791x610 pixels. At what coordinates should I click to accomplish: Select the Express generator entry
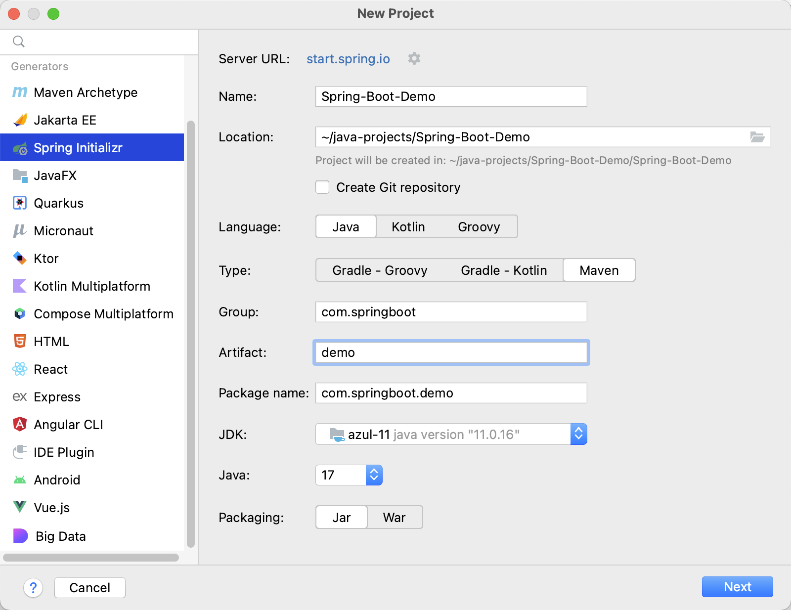click(92, 397)
